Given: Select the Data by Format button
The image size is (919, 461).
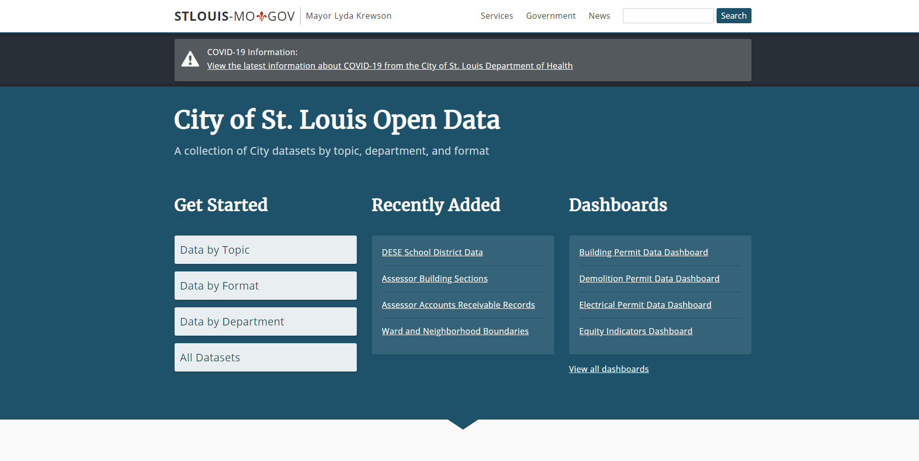Looking at the screenshot, I should pos(265,286).
